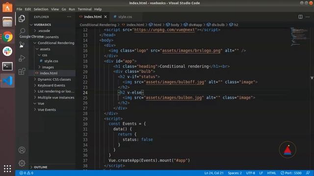Click the code minimap overview
The height and width of the screenshot is (176, 314).
click(x=299, y=37)
